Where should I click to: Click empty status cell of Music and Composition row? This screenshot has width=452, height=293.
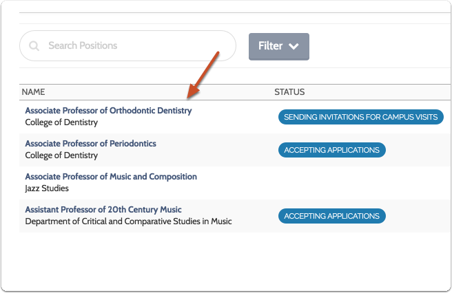coord(345,182)
